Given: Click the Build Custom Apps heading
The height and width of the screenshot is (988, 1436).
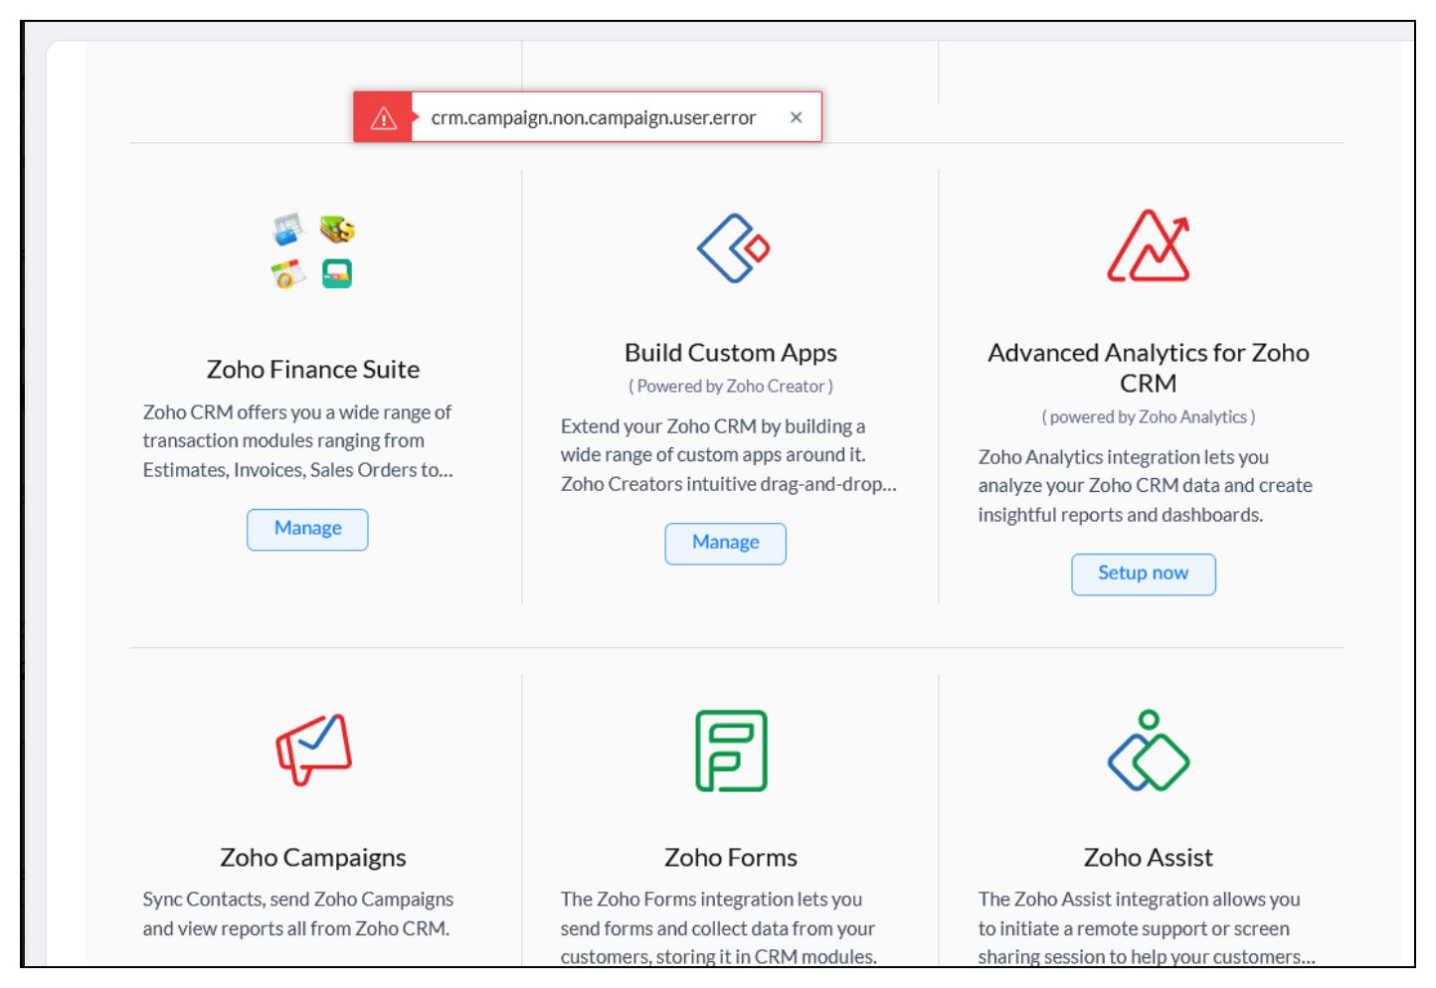Looking at the screenshot, I should pyautogui.click(x=731, y=353).
